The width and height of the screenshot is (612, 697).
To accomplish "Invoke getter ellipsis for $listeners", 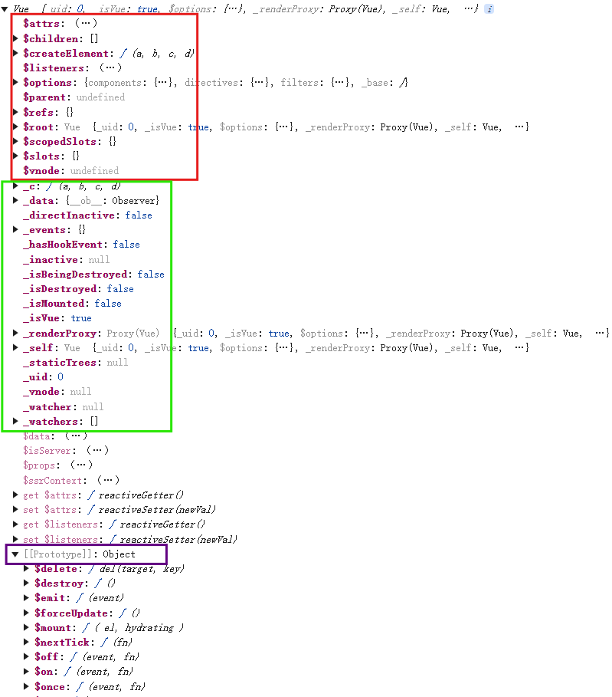I will click(110, 67).
